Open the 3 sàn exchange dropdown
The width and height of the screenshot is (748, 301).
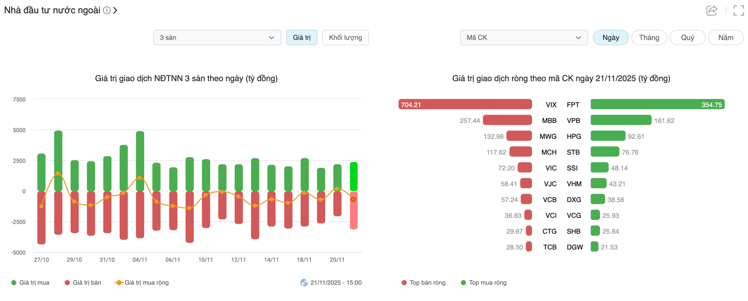217,38
